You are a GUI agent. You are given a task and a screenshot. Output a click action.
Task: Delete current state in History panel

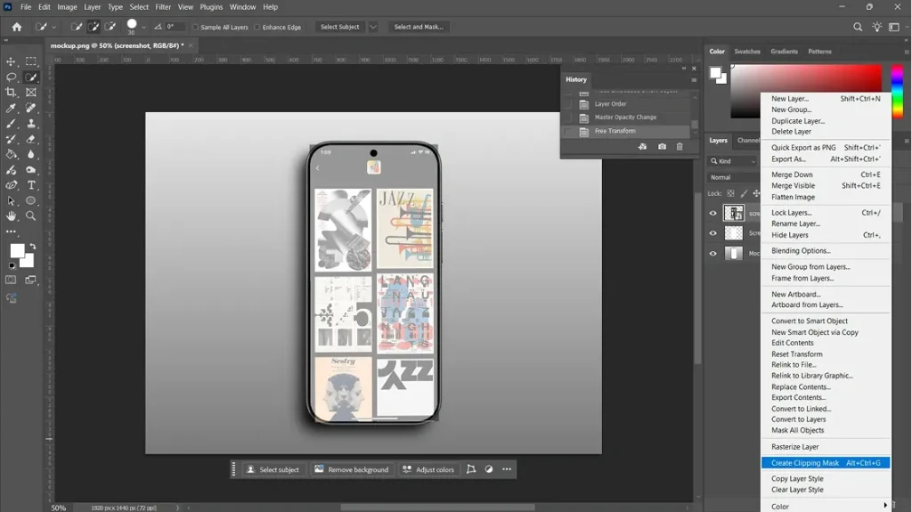680,147
